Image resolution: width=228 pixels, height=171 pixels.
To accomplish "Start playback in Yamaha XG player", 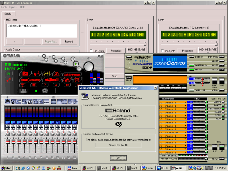I will click(x=76, y=64).
